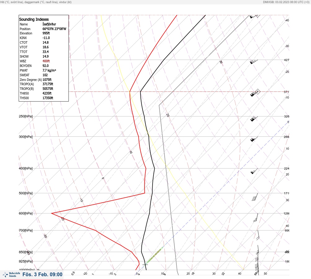Click the wind barb at 400 hPa level

pos(254,171)
